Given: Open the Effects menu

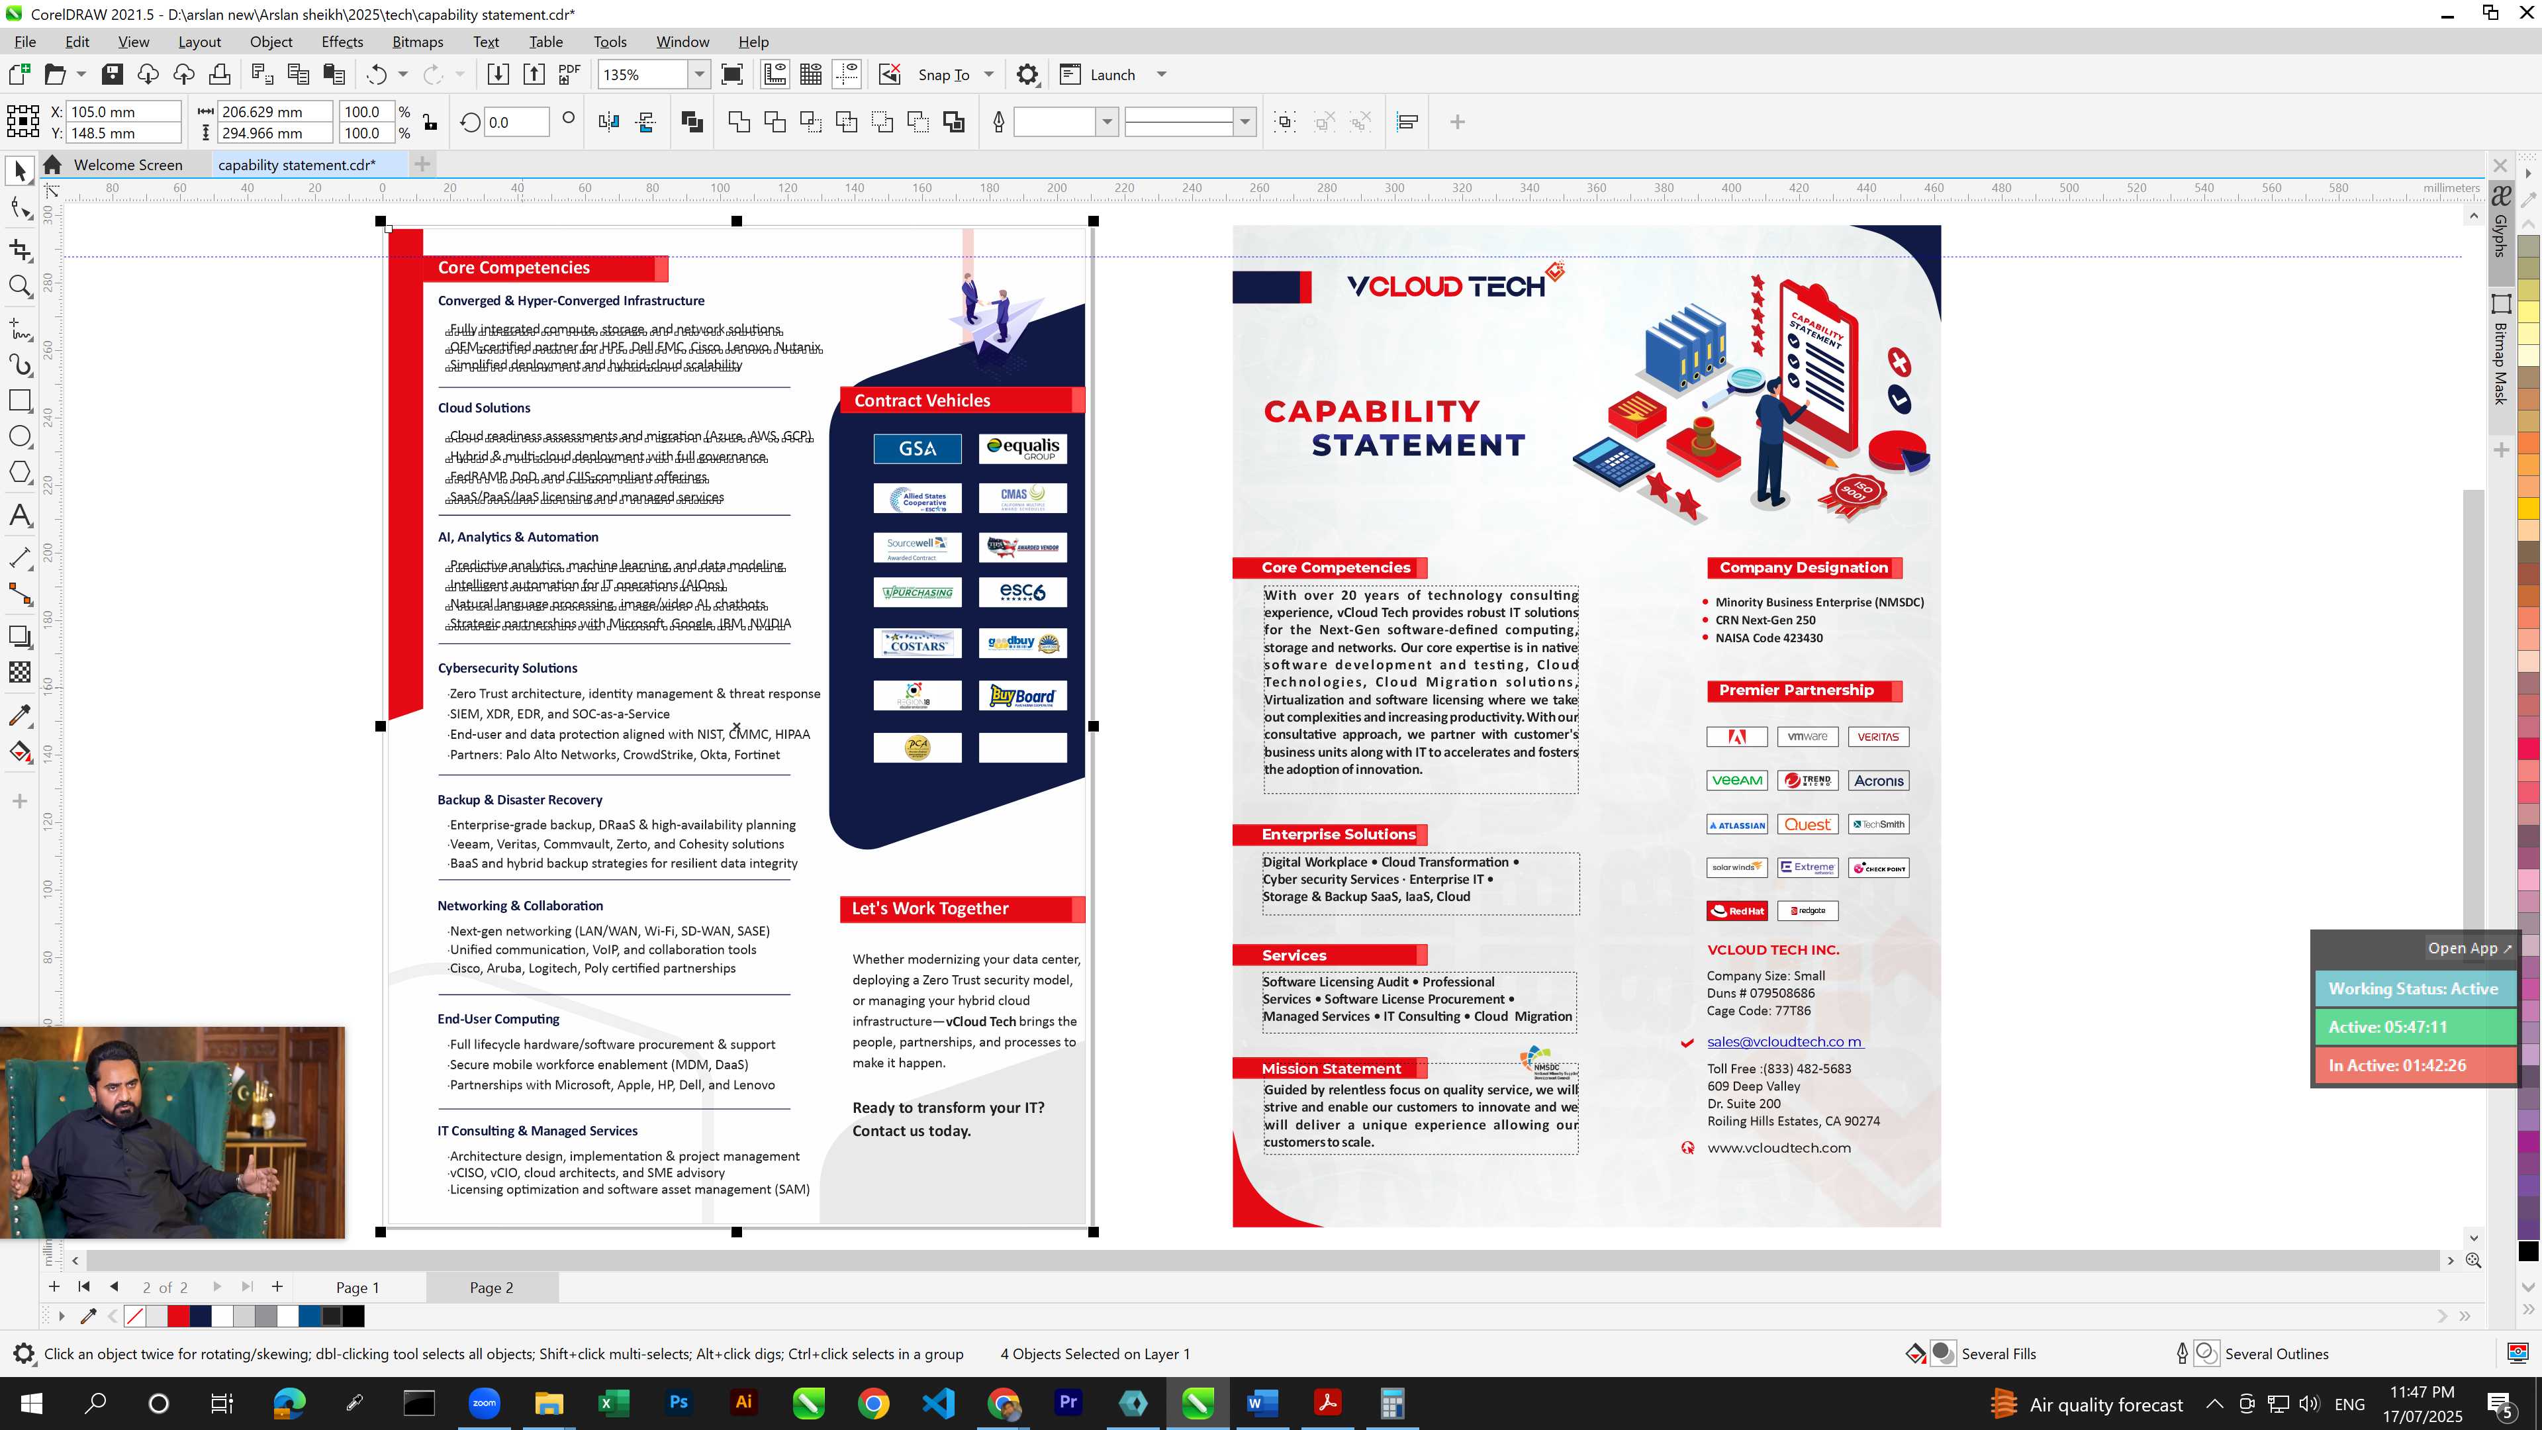Looking at the screenshot, I should click(342, 42).
